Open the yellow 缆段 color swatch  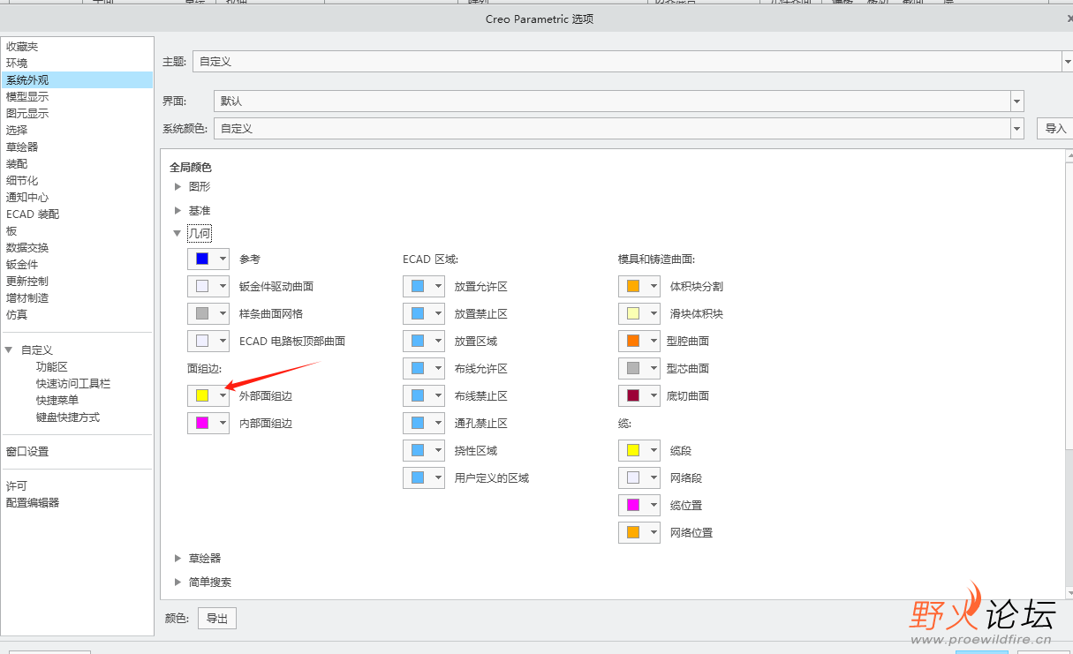tap(639, 450)
